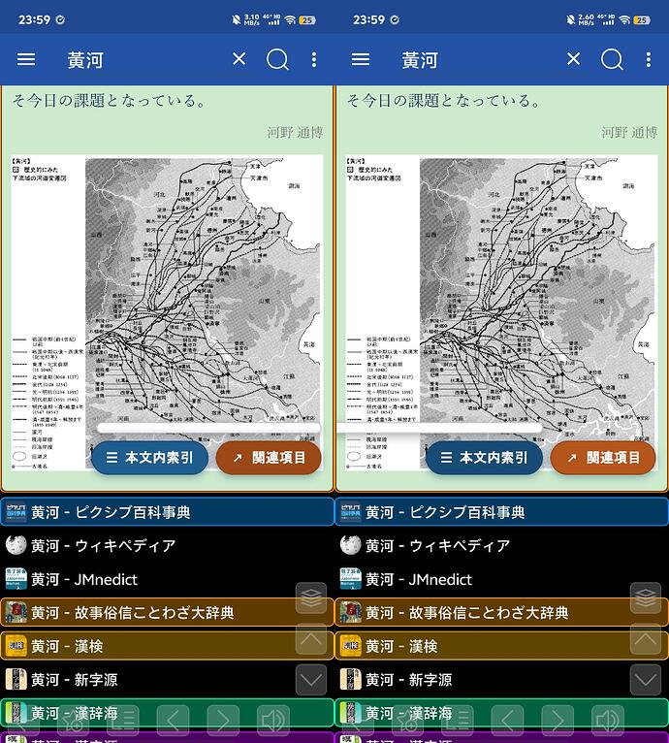This screenshot has width=669, height=743.
Task: Tap the floating layers icon on right screen
Action: [646, 598]
